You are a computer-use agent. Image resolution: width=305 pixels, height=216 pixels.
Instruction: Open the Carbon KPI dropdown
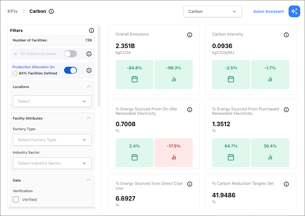tap(213, 11)
